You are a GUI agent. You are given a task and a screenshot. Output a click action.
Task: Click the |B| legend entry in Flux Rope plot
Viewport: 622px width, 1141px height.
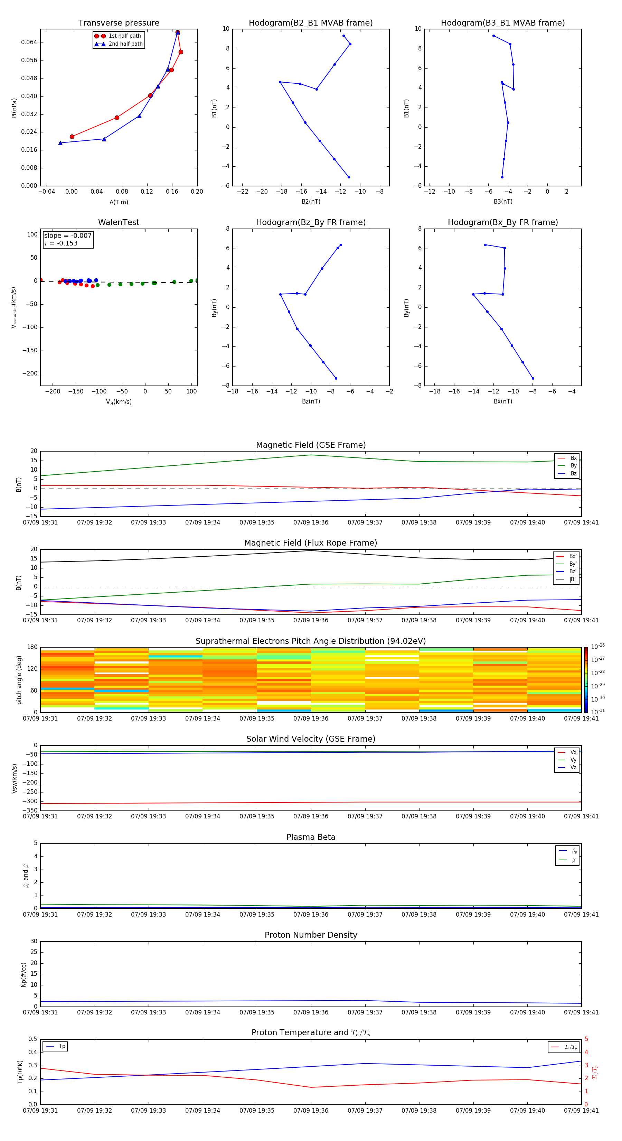click(567, 579)
